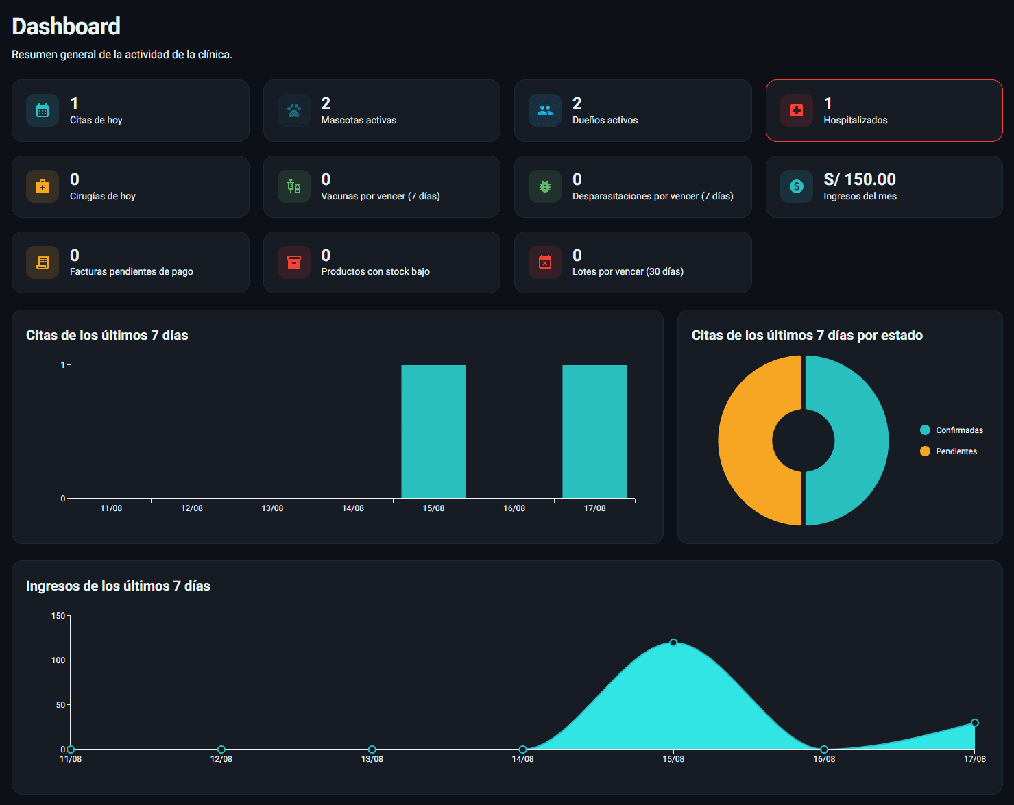Click the briefcase icon for Cirugías de hoy
1014x805 pixels.
43,187
